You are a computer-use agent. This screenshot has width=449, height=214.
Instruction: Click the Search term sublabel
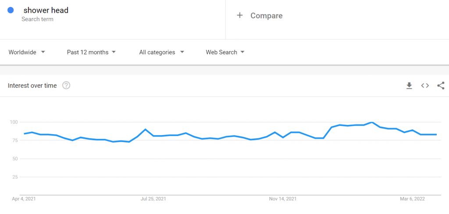tap(37, 19)
